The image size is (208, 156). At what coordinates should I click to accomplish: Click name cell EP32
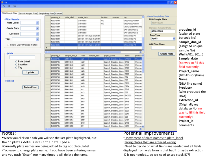[x=129, y=62]
